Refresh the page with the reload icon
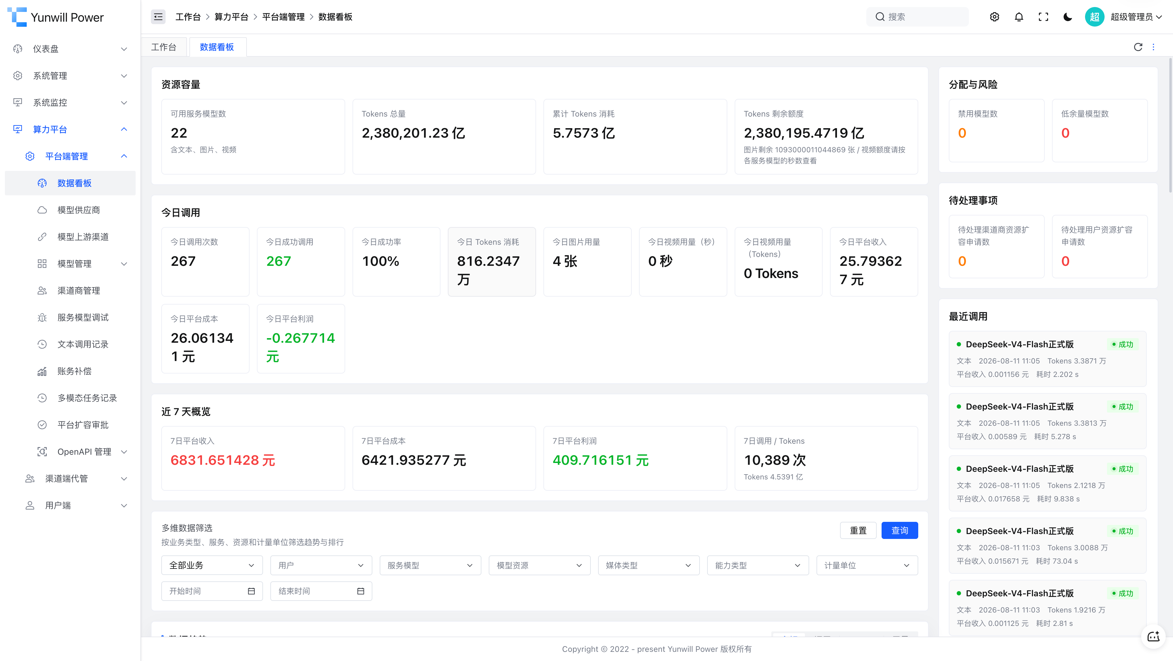This screenshot has height=661, width=1173. pyautogui.click(x=1138, y=47)
